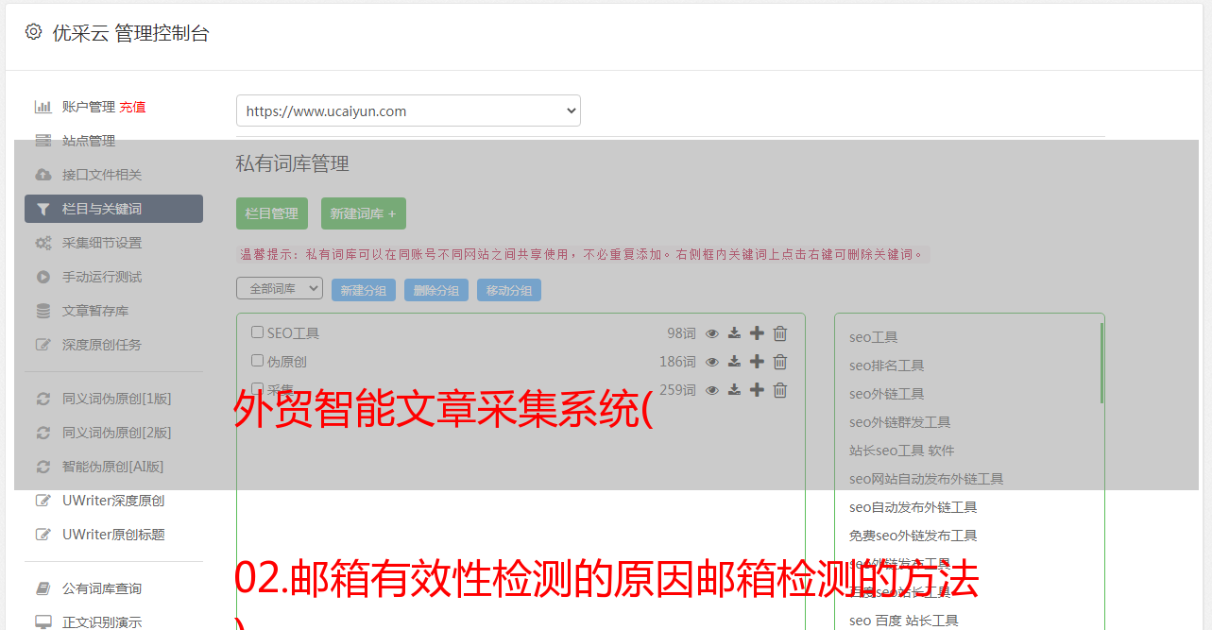The image size is (1212, 630).
Task: Add keywords to SEO工具 with plus icon
Action: 757,333
